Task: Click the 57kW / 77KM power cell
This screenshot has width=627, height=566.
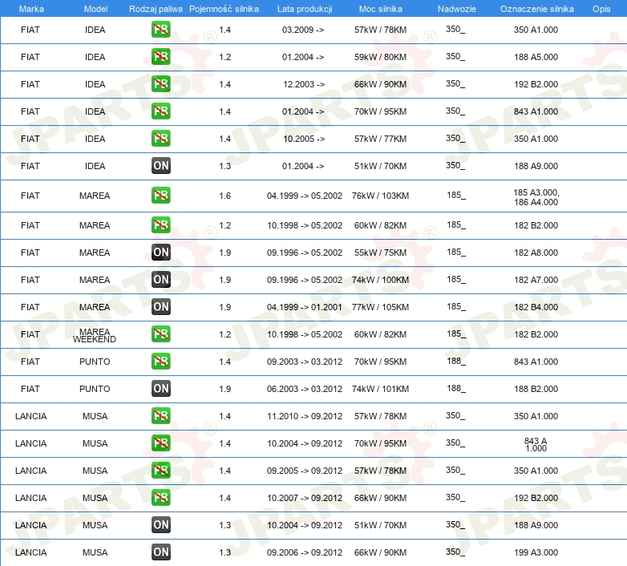Action: 380,139
